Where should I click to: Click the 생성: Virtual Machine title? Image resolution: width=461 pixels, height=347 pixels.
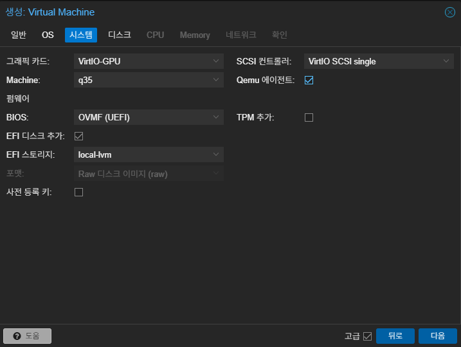pyautogui.click(x=50, y=12)
